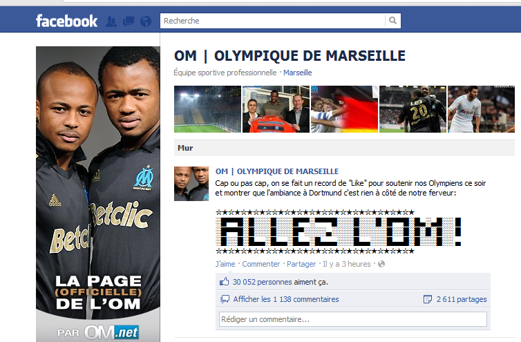Like the post with J'aime
The image size is (521, 342).
pos(225,264)
